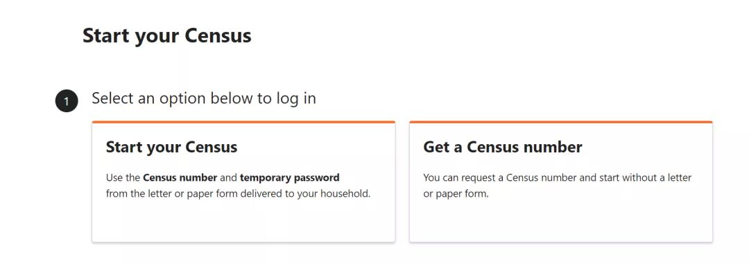Select the 'Start your Census' card heading

click(171, 147)
